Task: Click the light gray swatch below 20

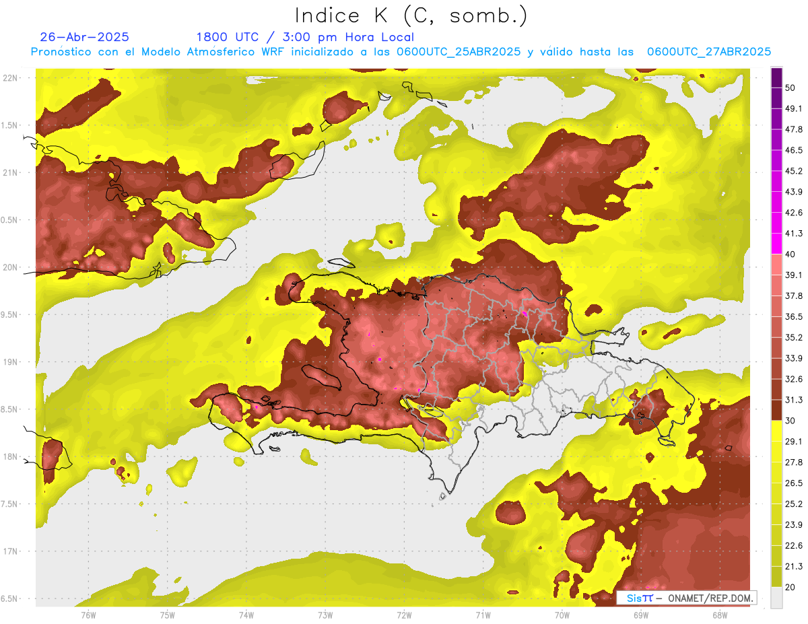Action: (x=776, y=597)
